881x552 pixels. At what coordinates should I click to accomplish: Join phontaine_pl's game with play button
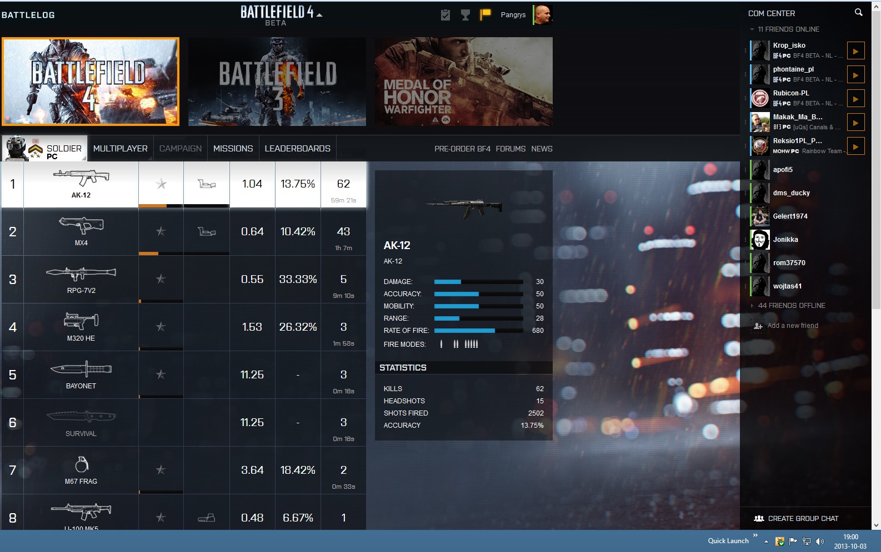[x=855, y=75]
